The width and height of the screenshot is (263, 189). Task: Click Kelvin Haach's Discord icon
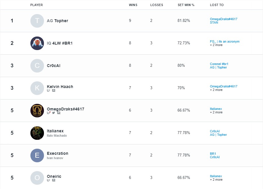tap(54, 90)
